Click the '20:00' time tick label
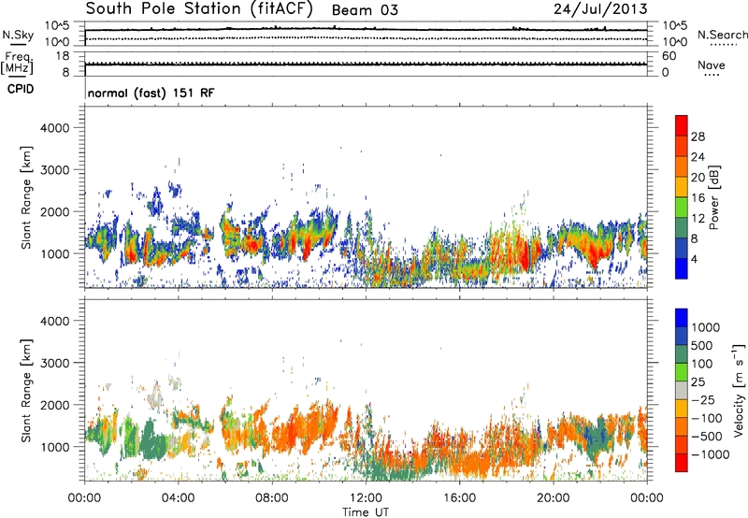Viewport: 748px width, 518px height. tap(553, 498)
